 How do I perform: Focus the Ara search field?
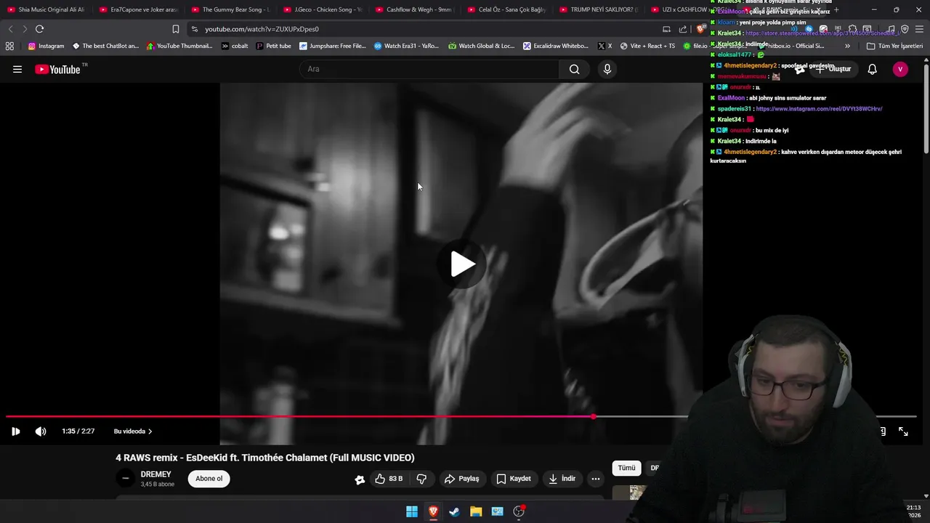click(x=429, y=69)
